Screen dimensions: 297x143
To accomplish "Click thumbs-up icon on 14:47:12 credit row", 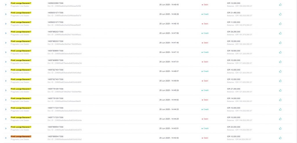I will point(280,52).
